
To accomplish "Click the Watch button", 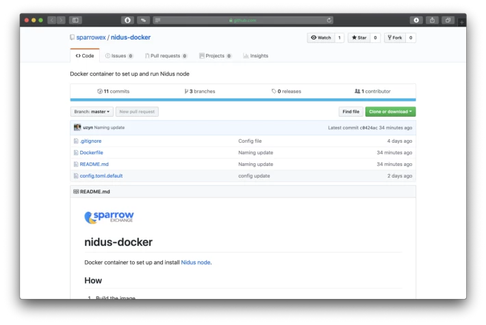I will [321, 38].
